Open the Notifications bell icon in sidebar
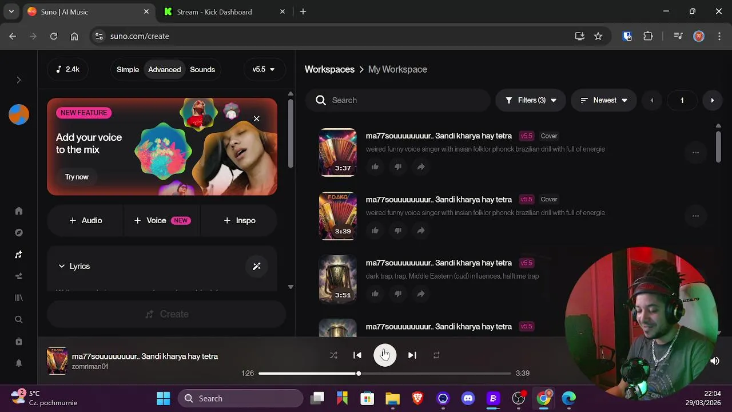The height and width of the screenshot is (412, 732). [x=18, y=363]
